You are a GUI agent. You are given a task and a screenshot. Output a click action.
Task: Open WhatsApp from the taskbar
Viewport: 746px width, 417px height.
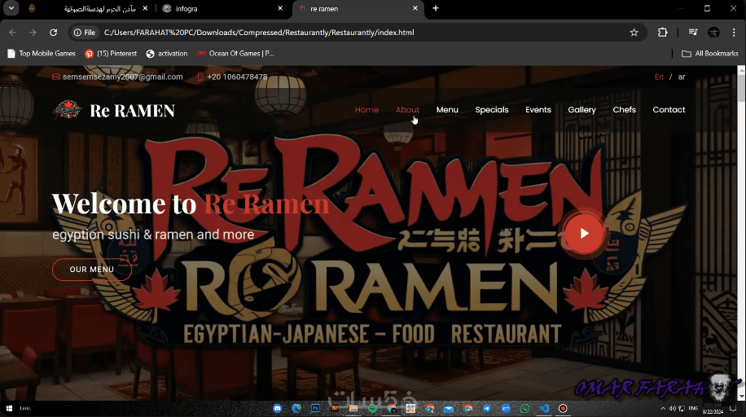(x=524, y=408)
